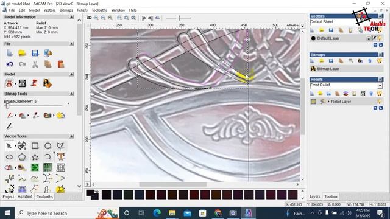Toggle all bitmap layers visibility bulb
The image size is (390, 219).
pos(379,61)
